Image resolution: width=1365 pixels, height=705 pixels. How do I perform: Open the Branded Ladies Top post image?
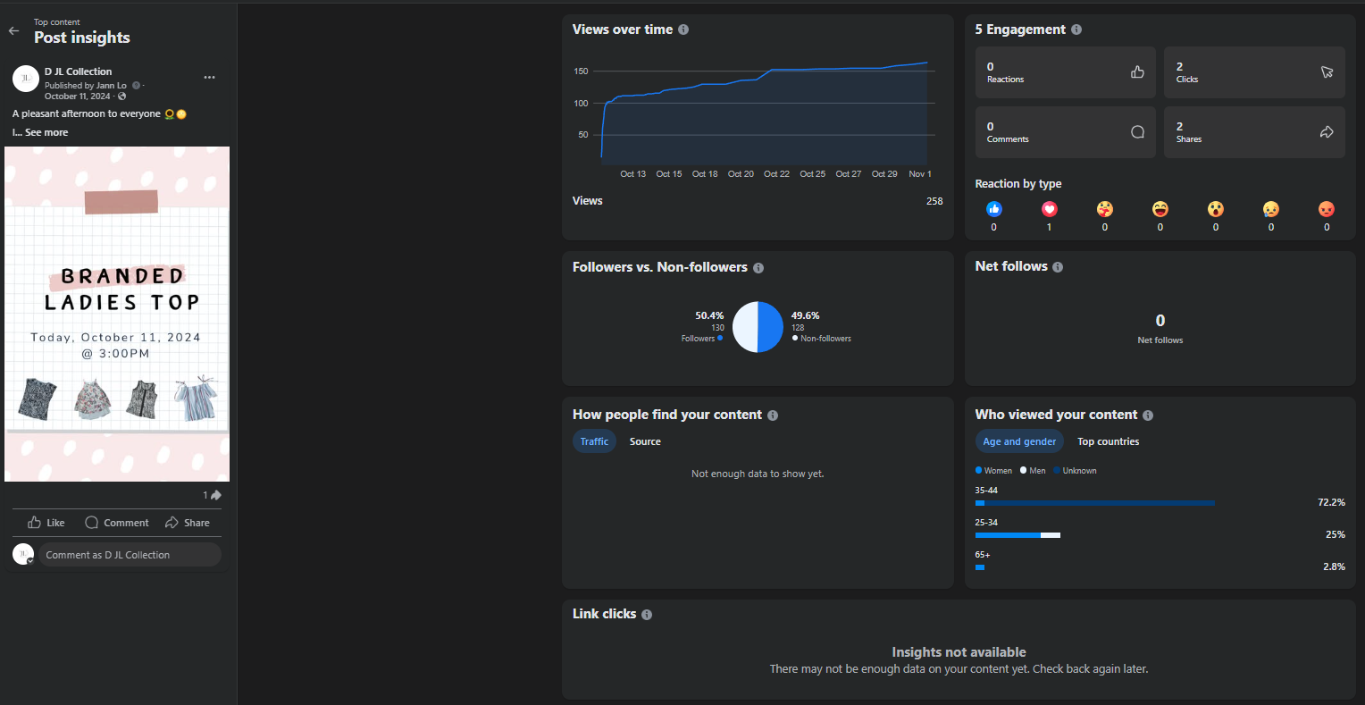(117, 314)
